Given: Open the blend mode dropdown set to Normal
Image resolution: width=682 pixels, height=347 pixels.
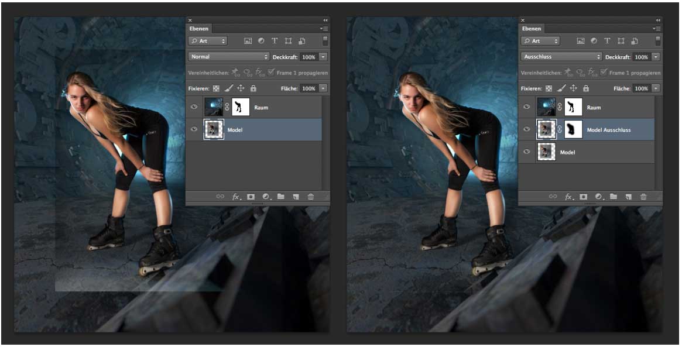Looking at the screenshot, I should (x=228, y=57).
